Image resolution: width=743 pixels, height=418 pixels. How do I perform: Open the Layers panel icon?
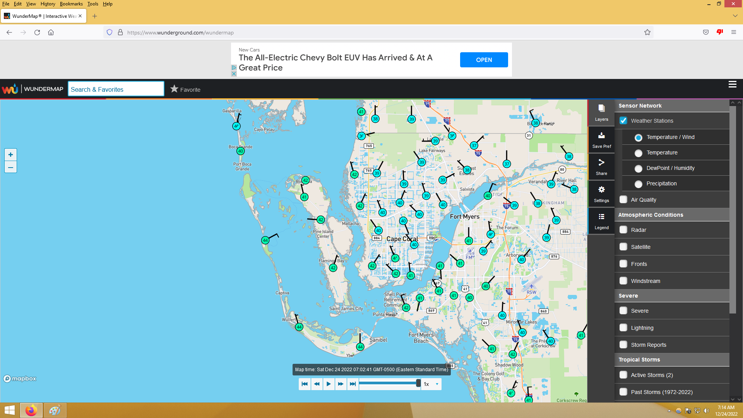pyautogui.click(x=601, y=112)
